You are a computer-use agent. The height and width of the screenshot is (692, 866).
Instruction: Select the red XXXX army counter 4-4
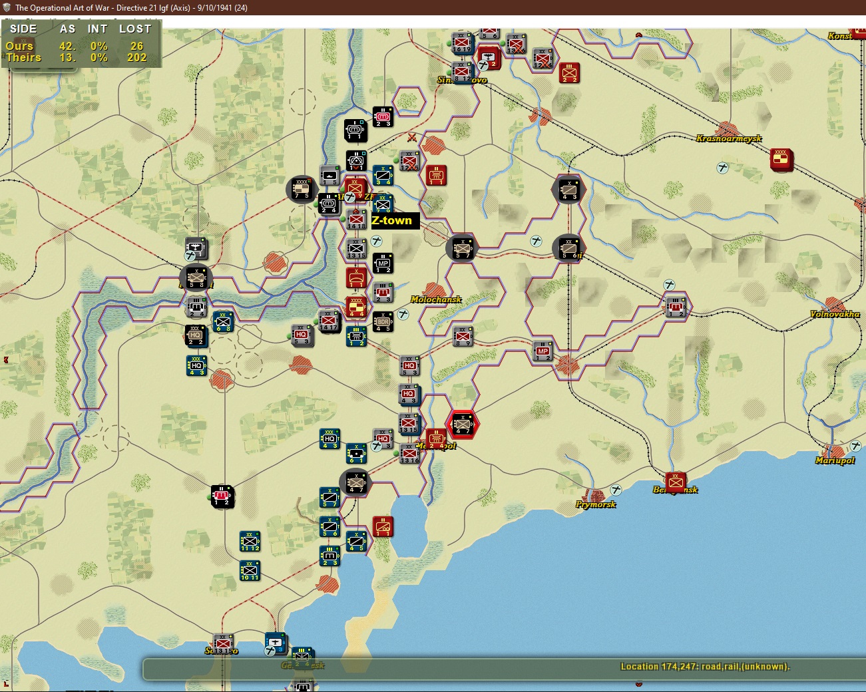[x=357, y=307]
